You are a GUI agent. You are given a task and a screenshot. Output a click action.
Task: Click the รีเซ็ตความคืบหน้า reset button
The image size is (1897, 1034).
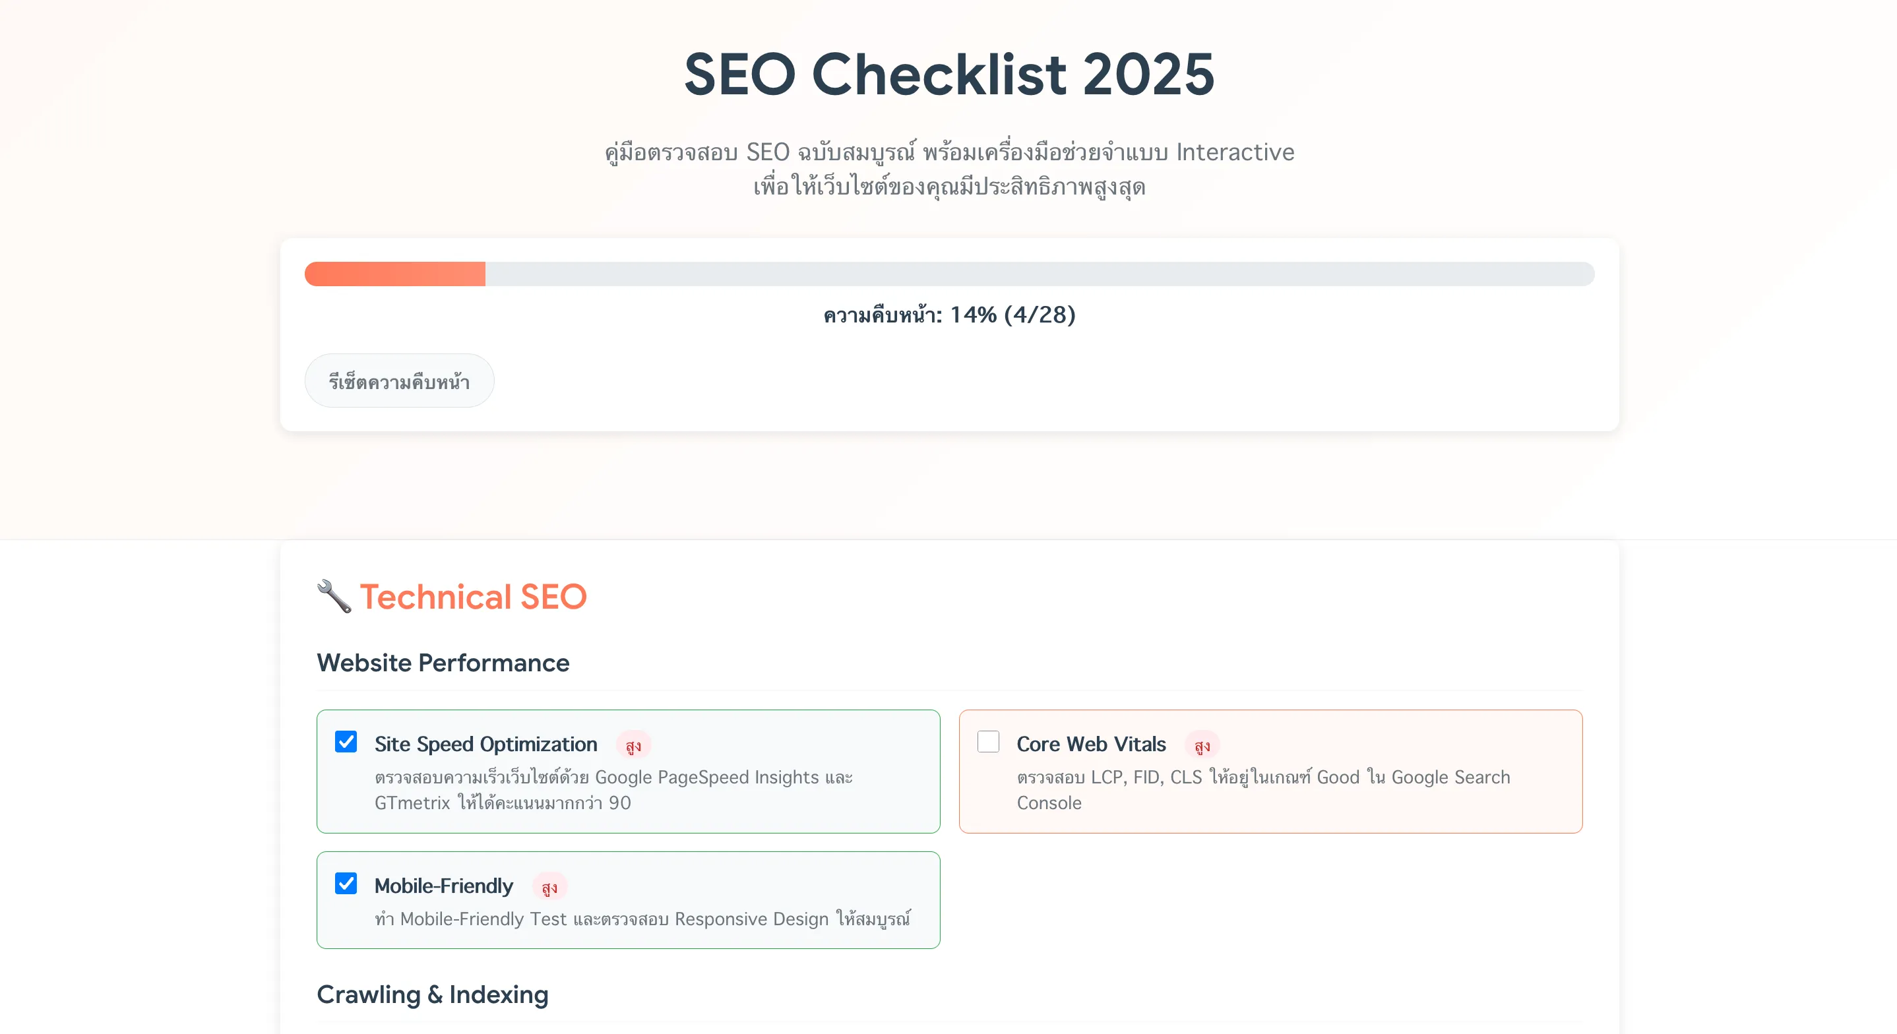tap(399, 380)
